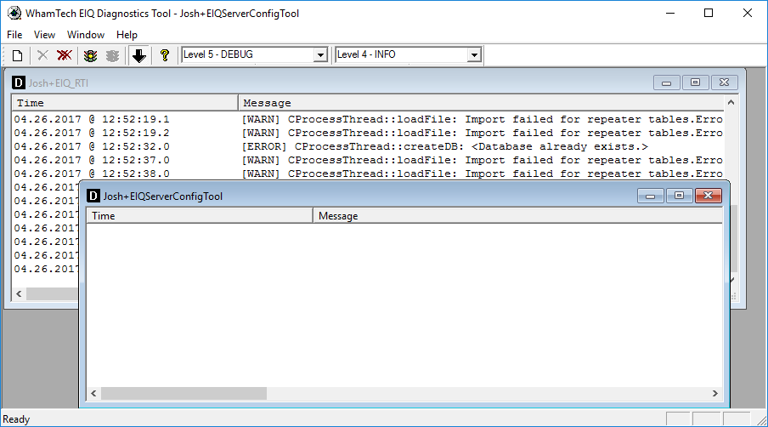Screen dimensions: 768x427
Task: Select the 12:52:37.0 WARN log row
Action: (368, 160)
